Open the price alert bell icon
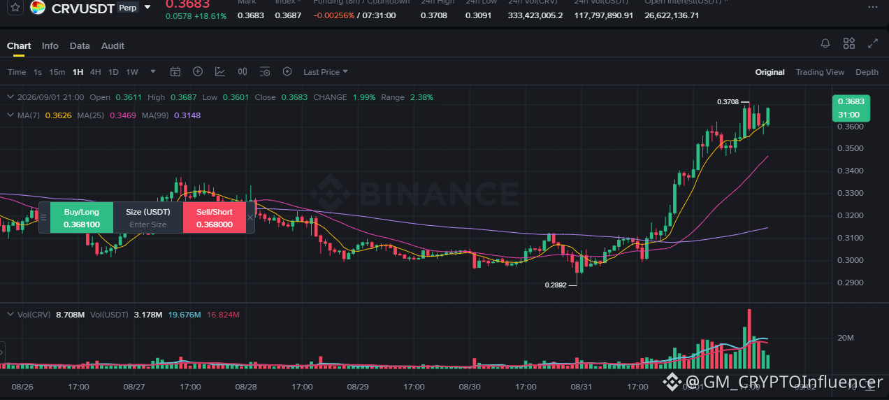The image size is (889, 400). point(825,43)
